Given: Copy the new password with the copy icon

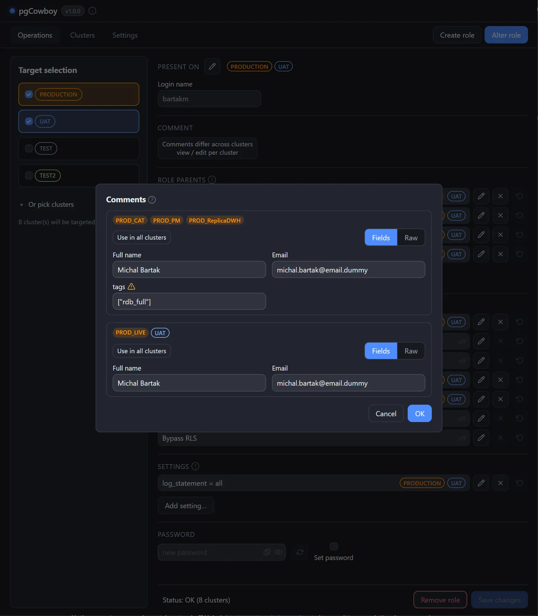Looking at the screenshot, I should tap(267, 552).
